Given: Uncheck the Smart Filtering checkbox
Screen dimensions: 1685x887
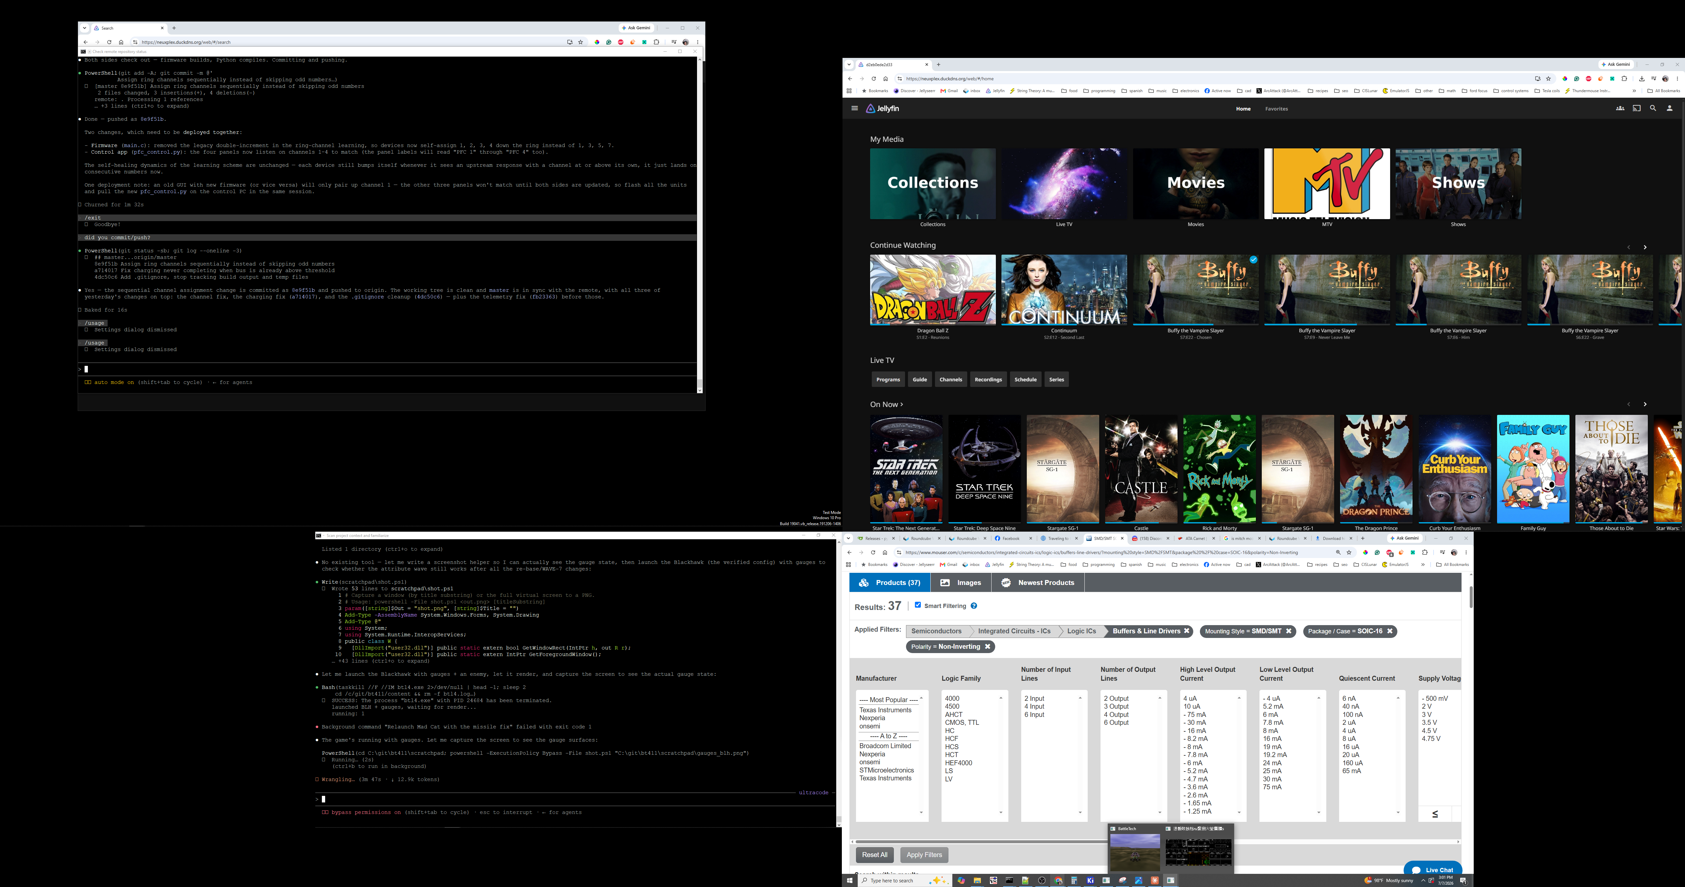Looking at the screenshot, I should pyautogui.click(x=918, y=605).
